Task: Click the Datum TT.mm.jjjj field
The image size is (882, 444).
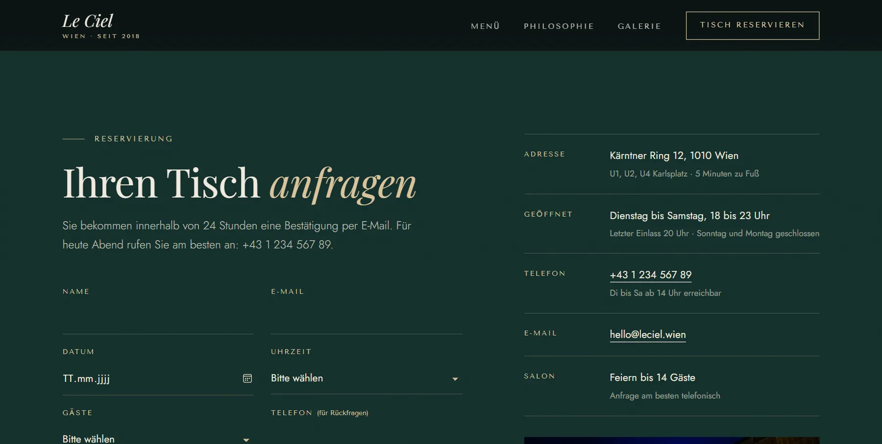Action: pos(158,378)
